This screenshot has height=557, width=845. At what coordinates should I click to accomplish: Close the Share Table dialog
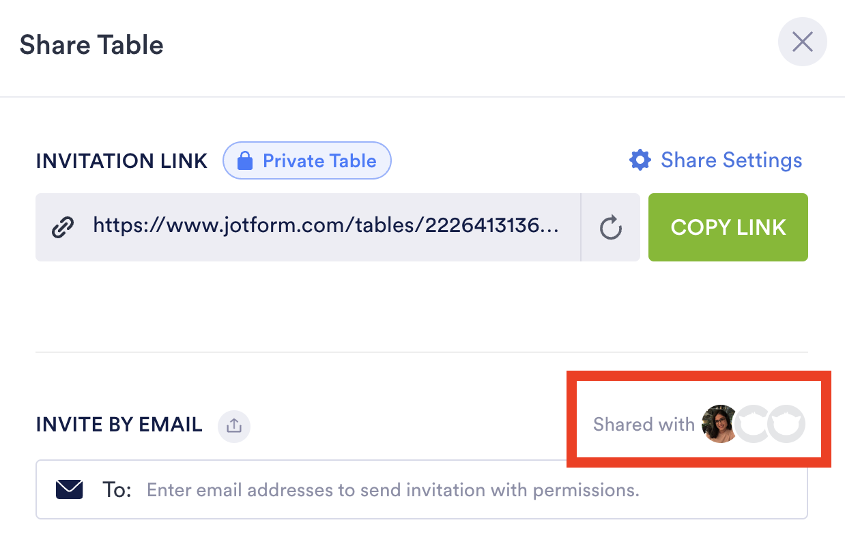pos(802,42)
